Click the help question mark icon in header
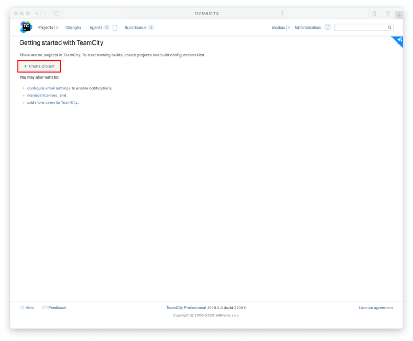The width and height of the screenshot is (413, 341). [x=327, y=27]
